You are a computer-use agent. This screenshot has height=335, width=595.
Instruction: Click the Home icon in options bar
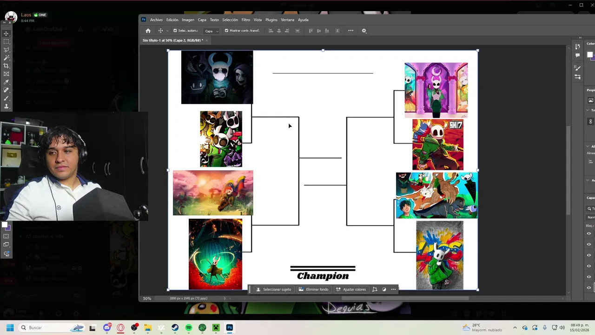(148, 31)
